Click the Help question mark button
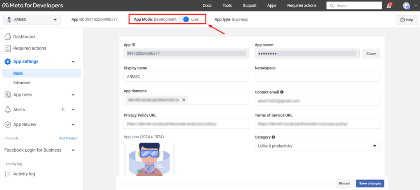This screenshot has height=190, width=420. [x=406, y=20]
